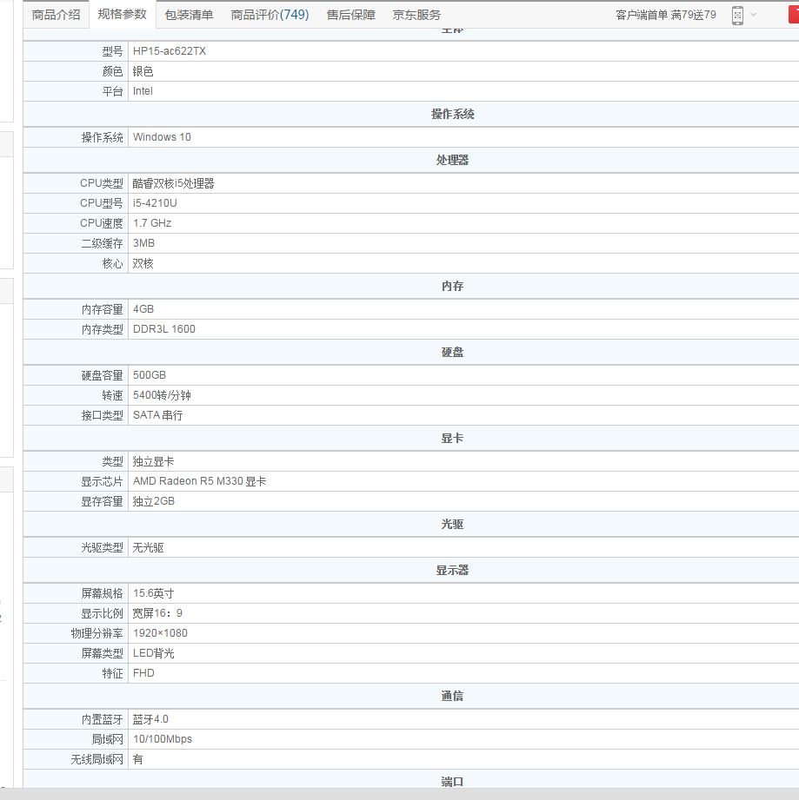Click the Windows 10 value
This screenshot has width=799, height=800.
pyautogui.click(x=162, y=137)
